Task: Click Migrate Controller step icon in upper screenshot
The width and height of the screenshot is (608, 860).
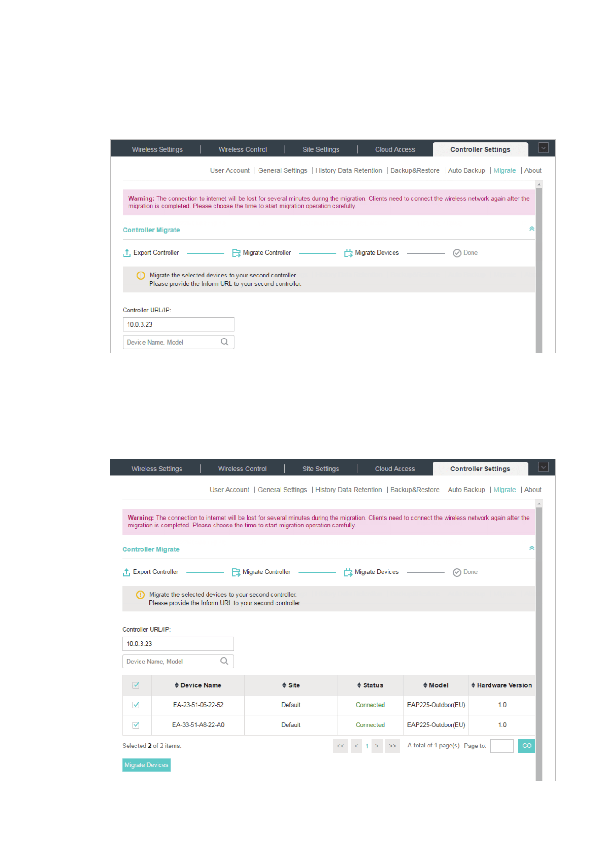Action: 236,253
